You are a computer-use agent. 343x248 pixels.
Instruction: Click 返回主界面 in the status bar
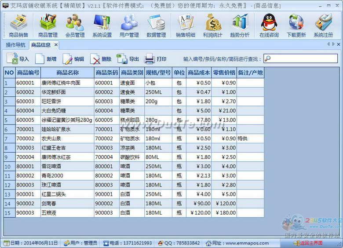coord(310,243)
